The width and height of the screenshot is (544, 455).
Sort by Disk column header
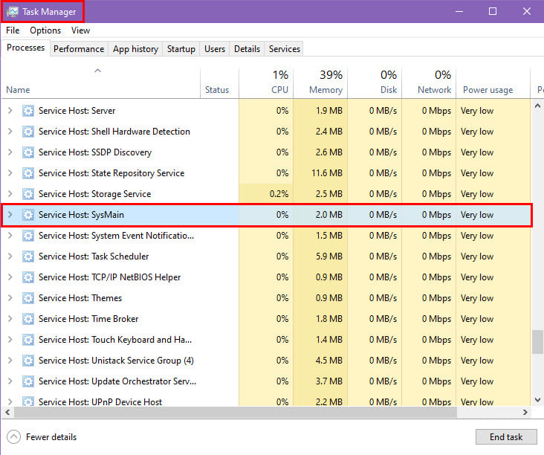375,83
